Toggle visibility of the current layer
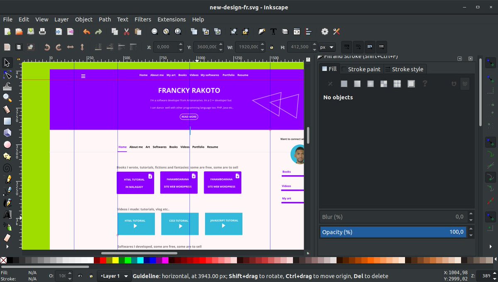This screenshot has height=282, width=498. [81, 276]
